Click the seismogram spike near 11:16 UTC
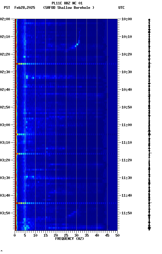The width and height of the screenshot is (162, 254). pyautogui.click(x=150, y=153)
